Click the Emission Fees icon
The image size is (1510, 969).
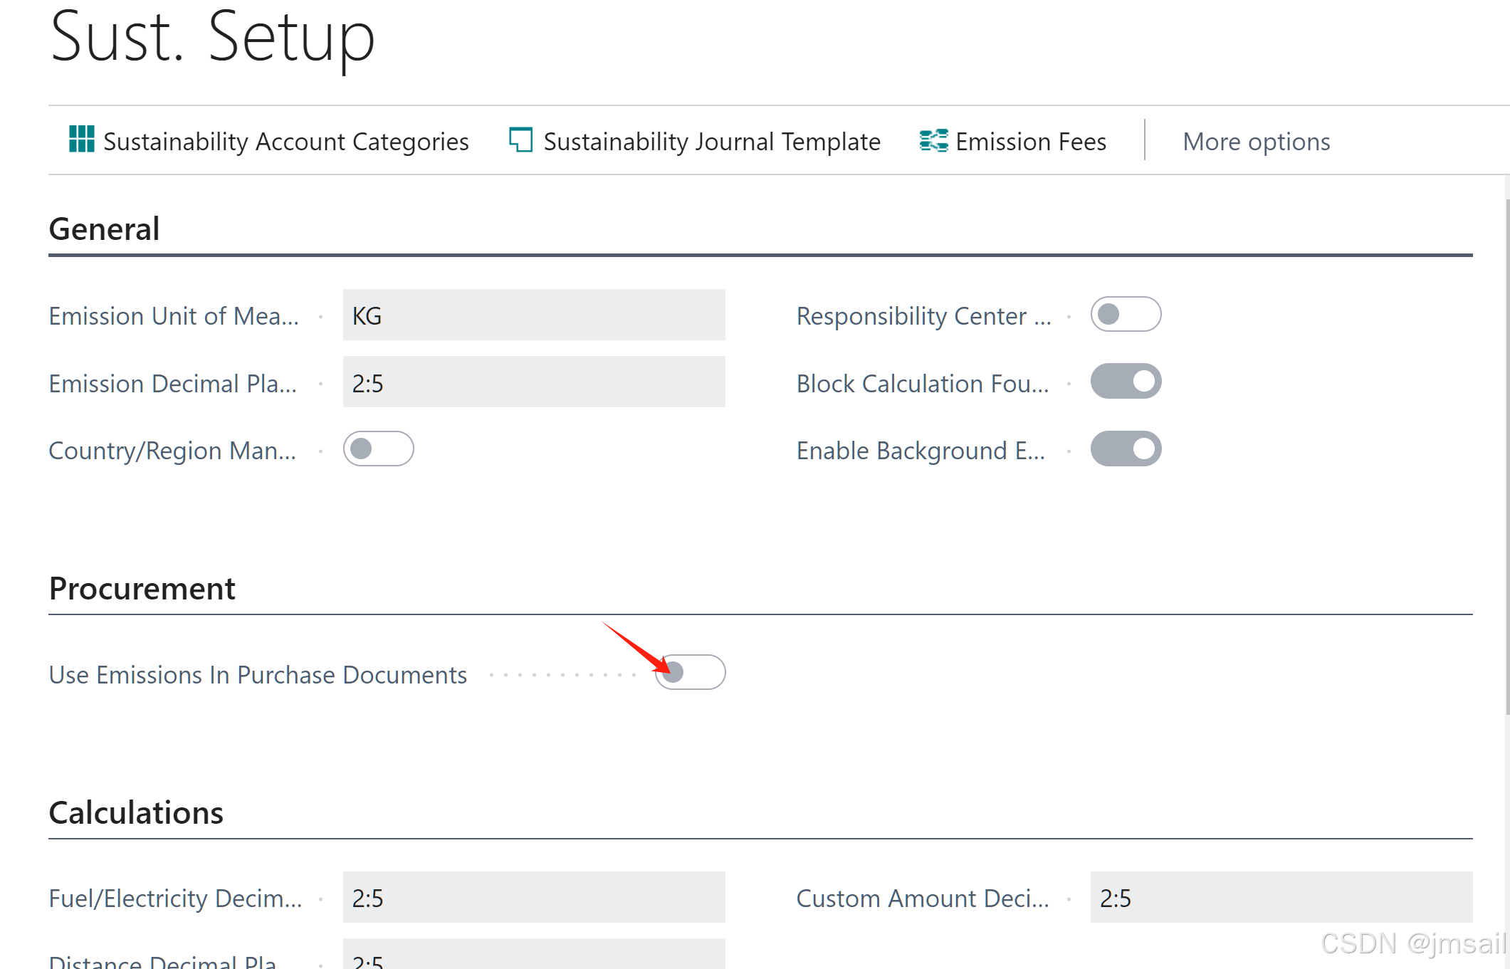pyautogui.click(x=933, y=140)
